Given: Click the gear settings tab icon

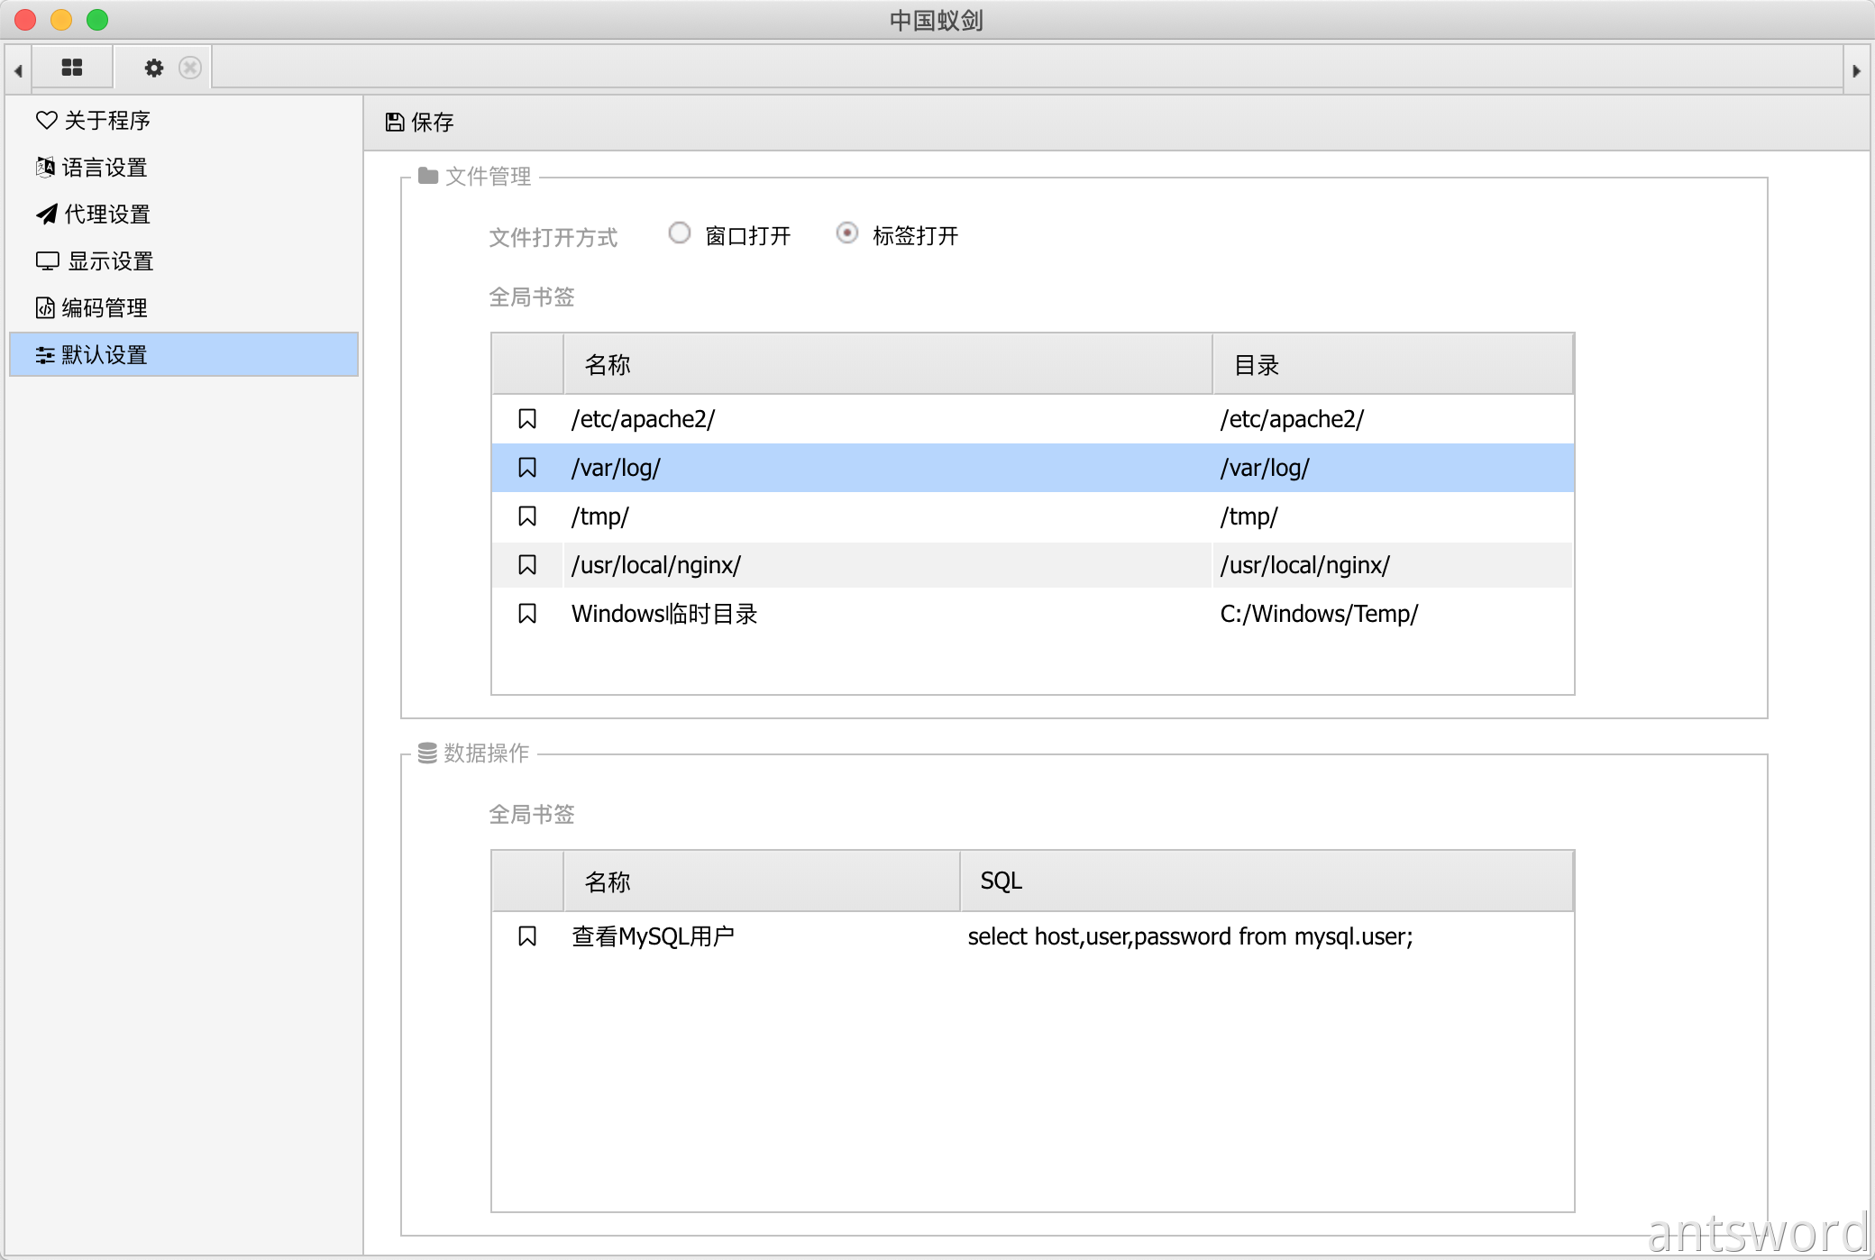Looking at the screenshot, I should coord(154,68).
